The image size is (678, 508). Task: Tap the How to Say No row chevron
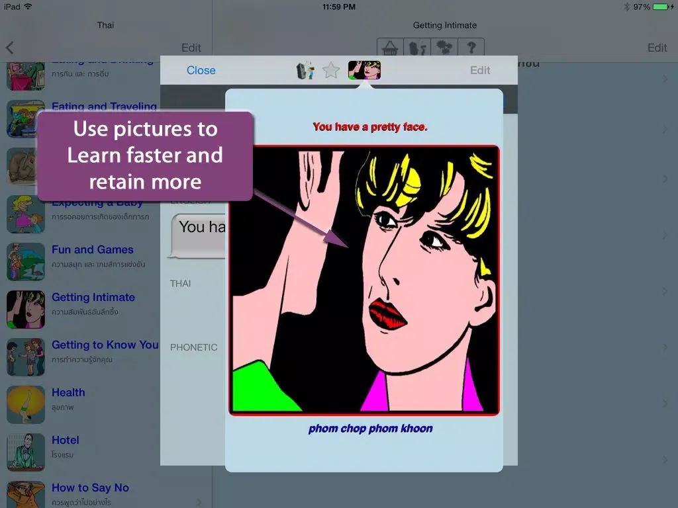pos(199,502)
